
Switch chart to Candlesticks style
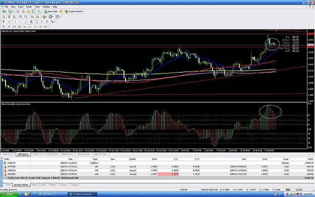click(9, 17)
